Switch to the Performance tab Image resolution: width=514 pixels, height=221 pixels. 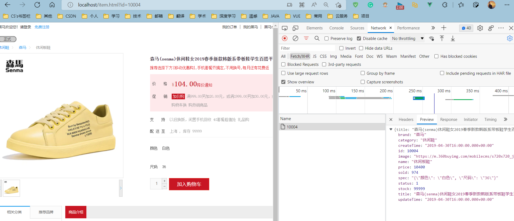point(408,28)
